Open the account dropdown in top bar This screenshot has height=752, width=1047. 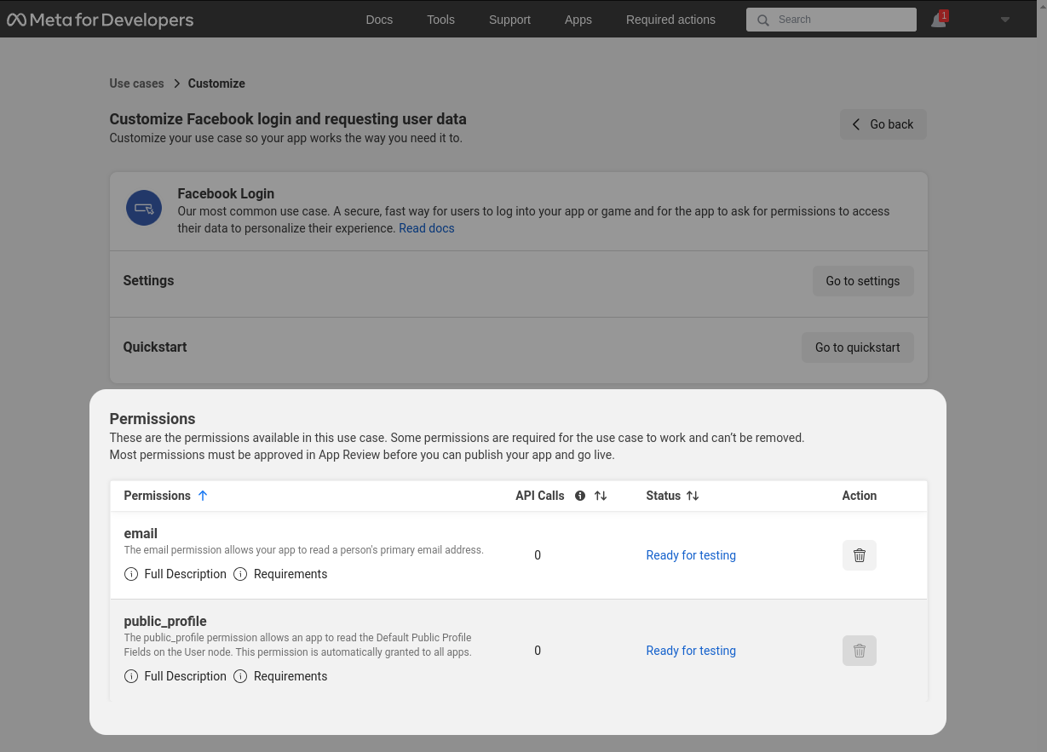tap(1005, 19)
